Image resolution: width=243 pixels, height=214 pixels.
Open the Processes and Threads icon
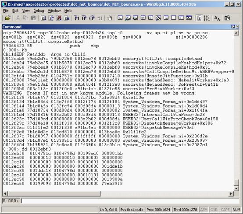(x=181, y=18)
